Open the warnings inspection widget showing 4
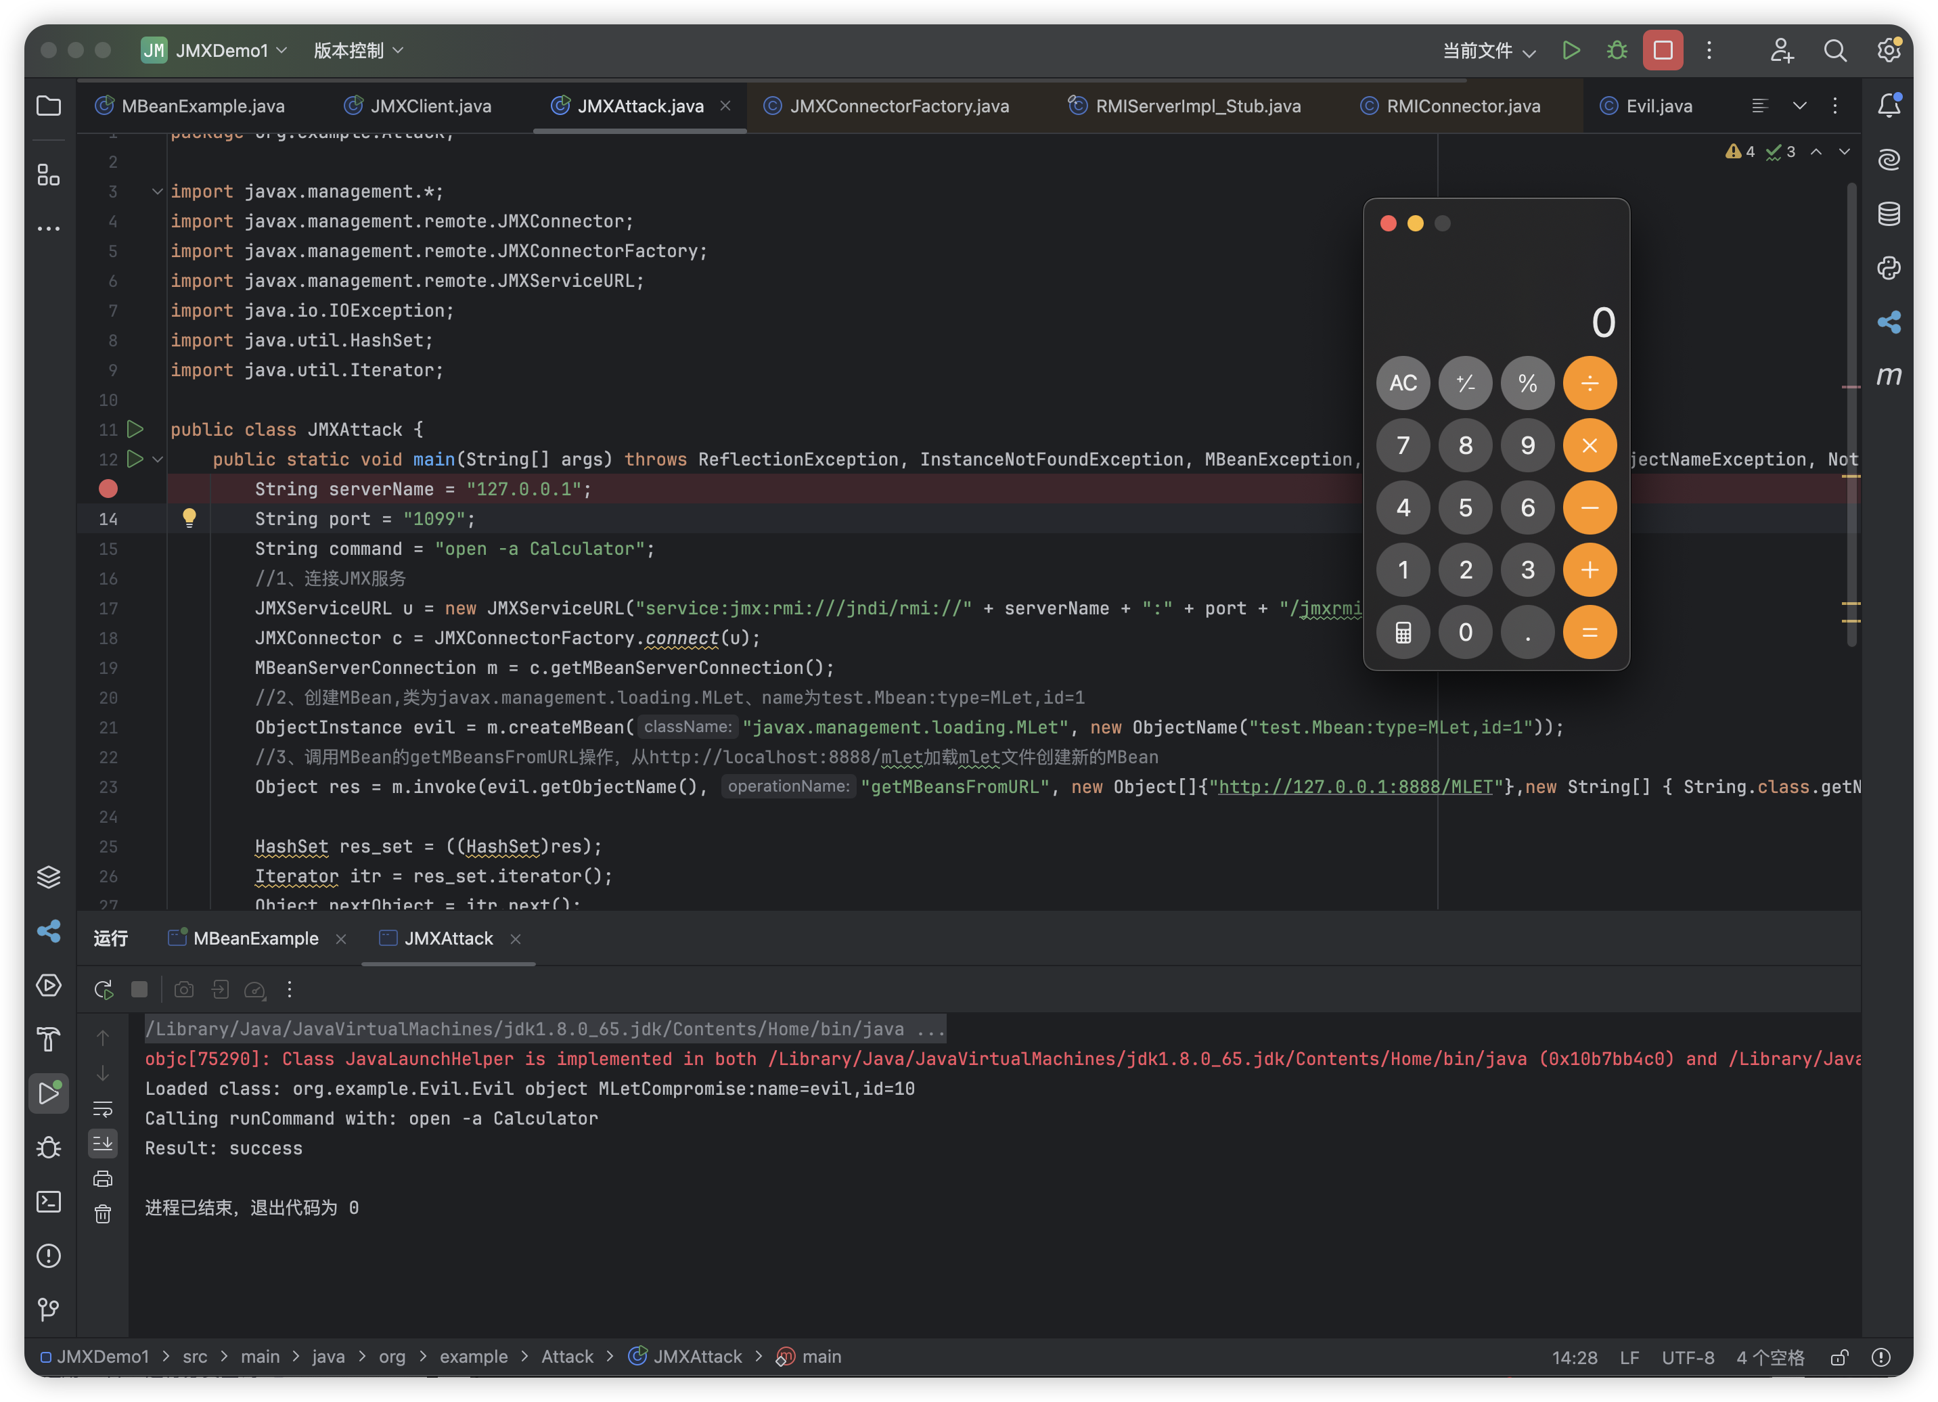 click(x=1740, y=151)
